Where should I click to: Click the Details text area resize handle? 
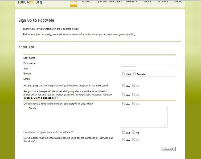pyautogui.click(x=165, y=125)
